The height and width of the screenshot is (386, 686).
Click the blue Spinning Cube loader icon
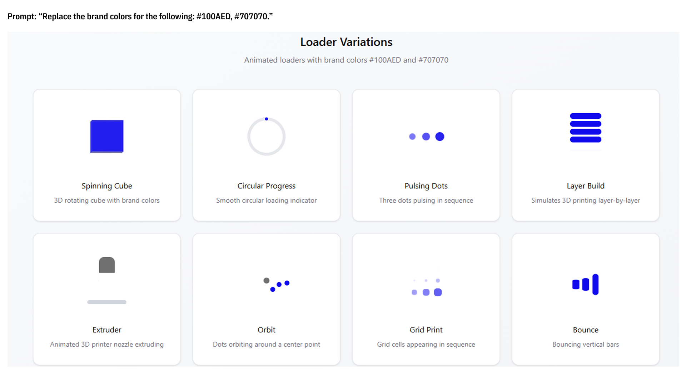point(107,137)
